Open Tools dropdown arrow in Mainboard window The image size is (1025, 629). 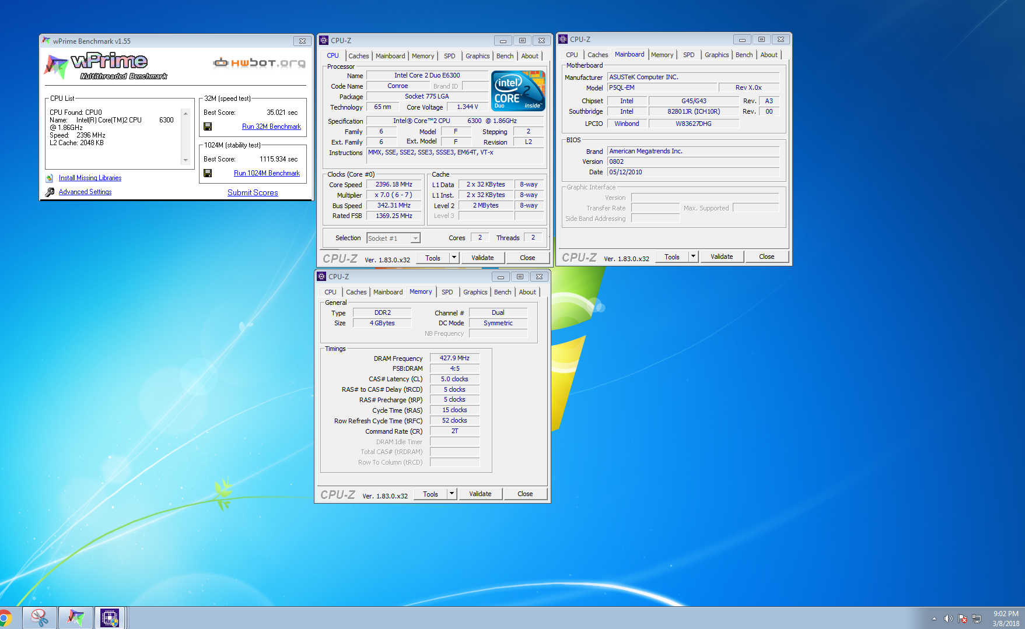[693, 256]
